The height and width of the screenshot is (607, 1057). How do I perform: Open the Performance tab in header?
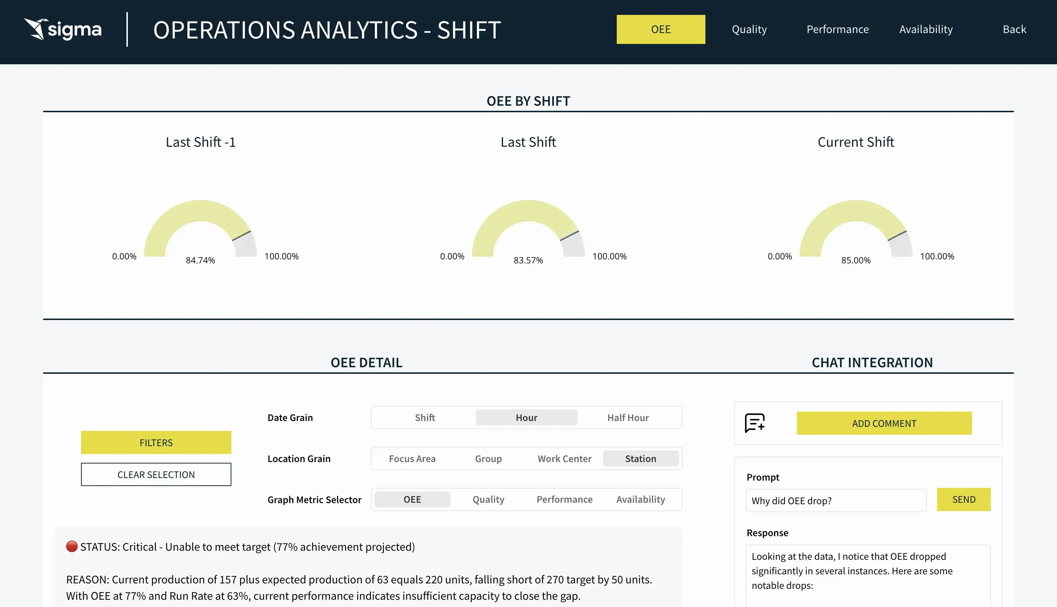click(x=837, y=29)
